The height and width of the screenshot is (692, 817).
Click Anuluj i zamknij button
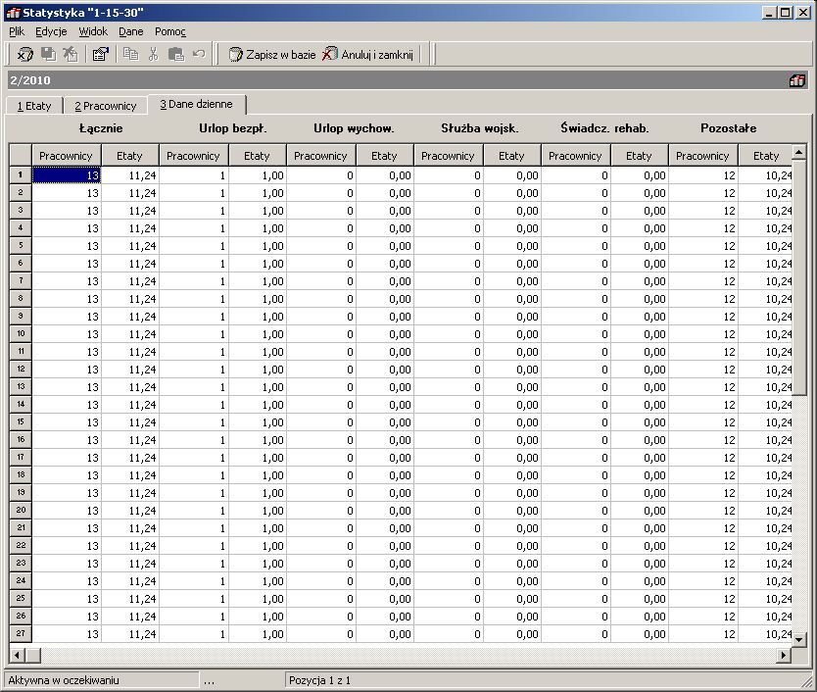[x=368, y=54]
